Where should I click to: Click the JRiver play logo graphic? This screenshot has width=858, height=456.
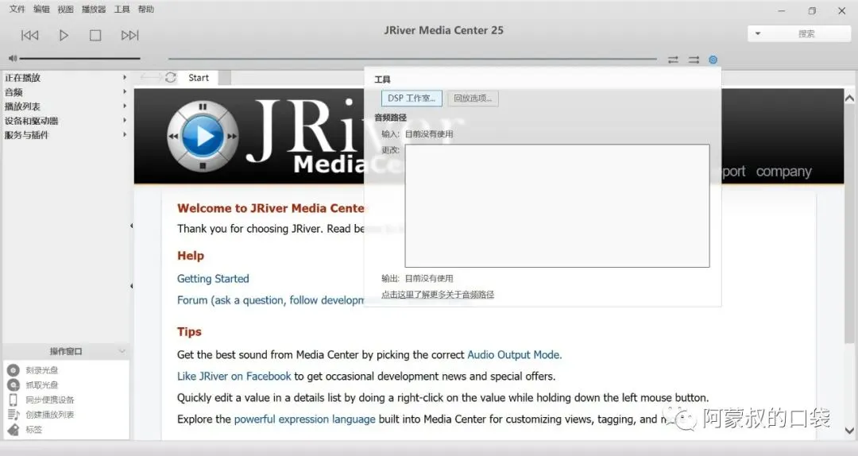(203, 137)
